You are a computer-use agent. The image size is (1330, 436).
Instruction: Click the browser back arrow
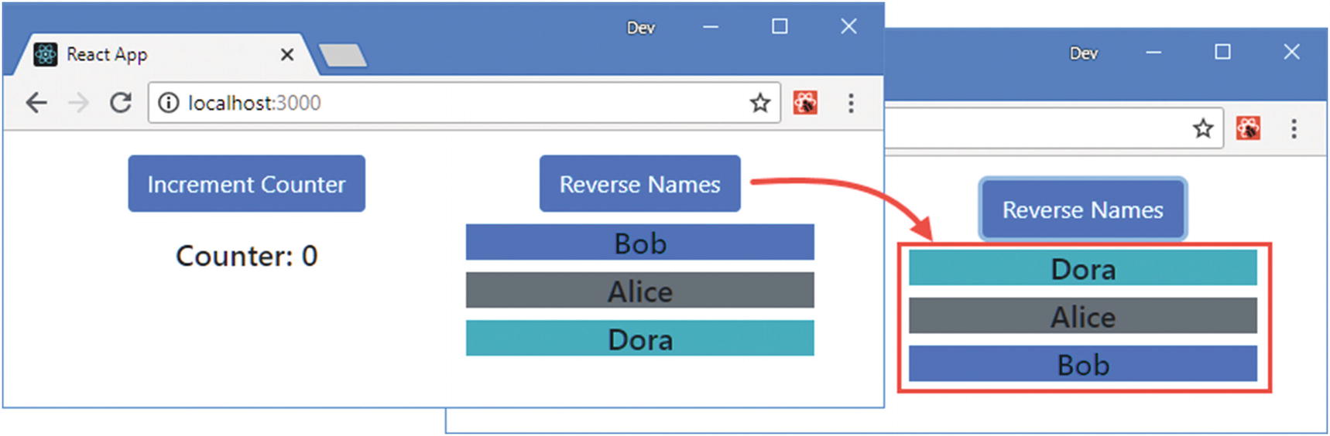(x=36, y=103)
